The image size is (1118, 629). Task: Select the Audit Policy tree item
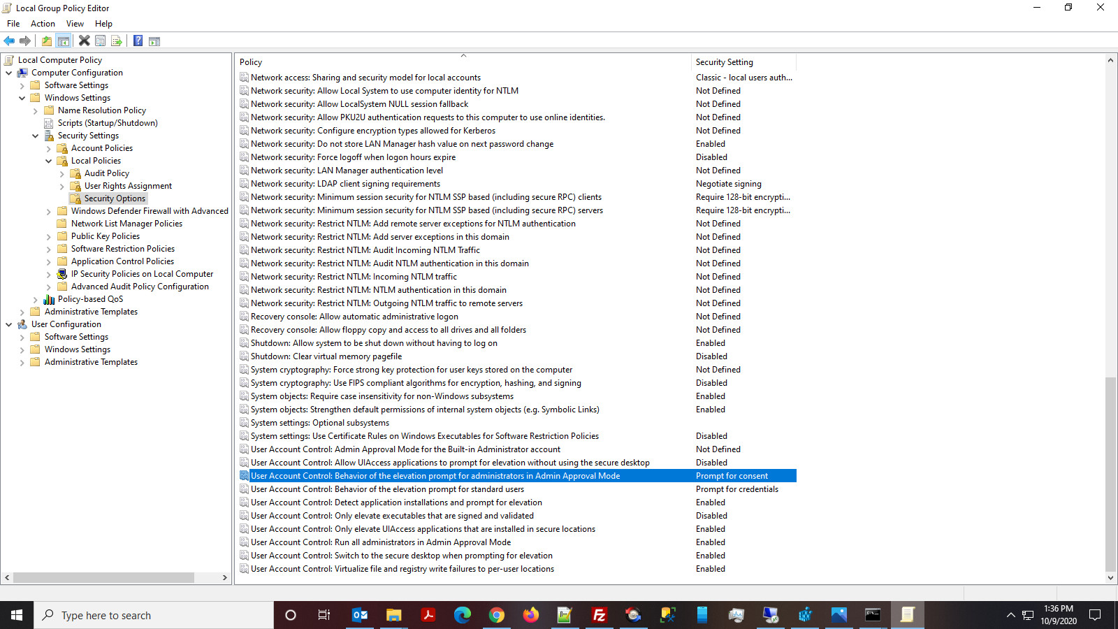[106, 173]
